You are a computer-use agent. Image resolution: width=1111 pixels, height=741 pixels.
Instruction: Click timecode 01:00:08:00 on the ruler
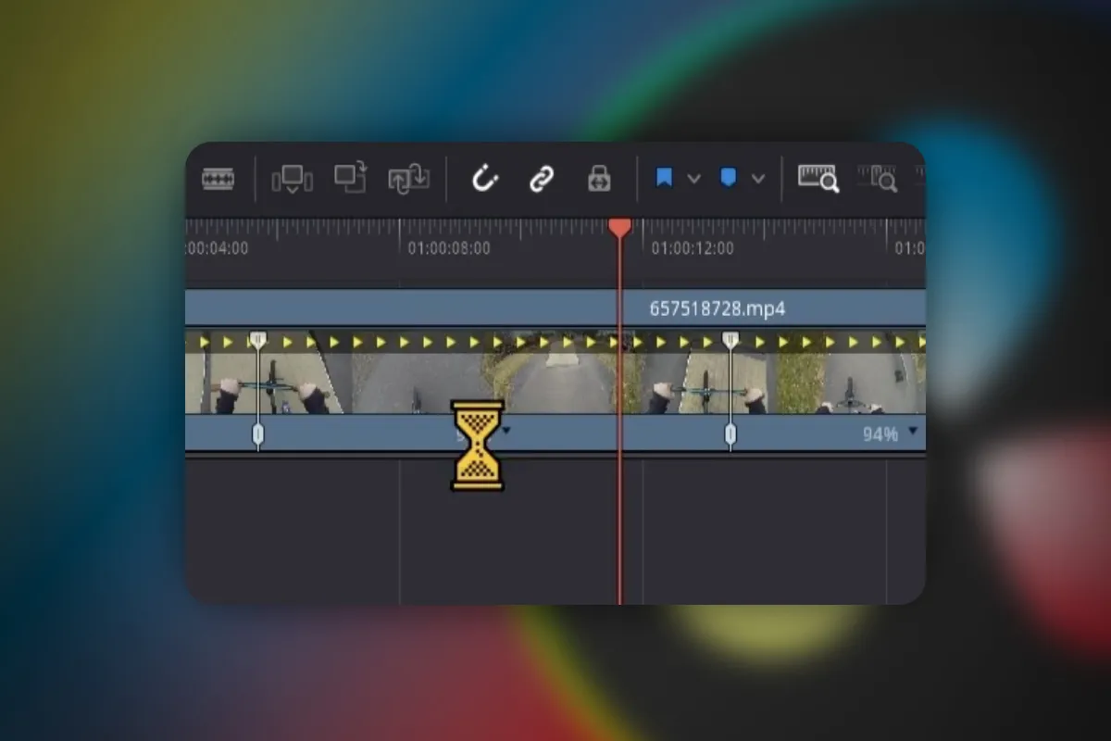[449, 248]
